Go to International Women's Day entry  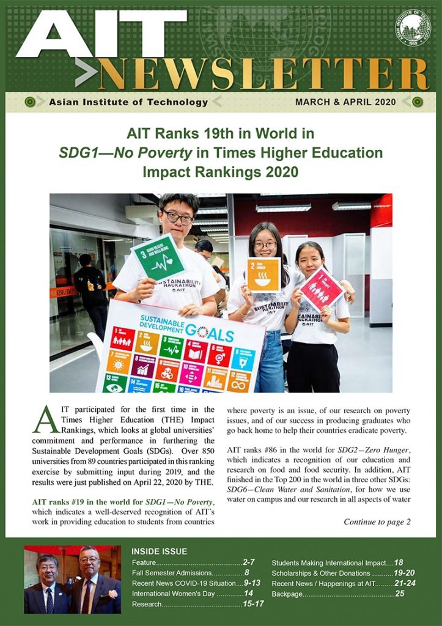tap(193, 593)
